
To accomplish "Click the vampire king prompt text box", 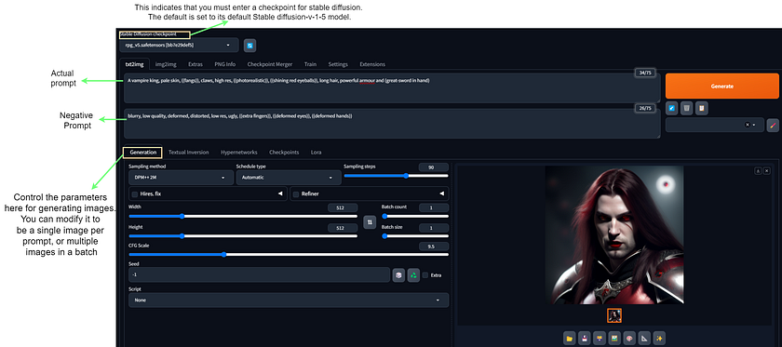I will (x=392, y=88).
